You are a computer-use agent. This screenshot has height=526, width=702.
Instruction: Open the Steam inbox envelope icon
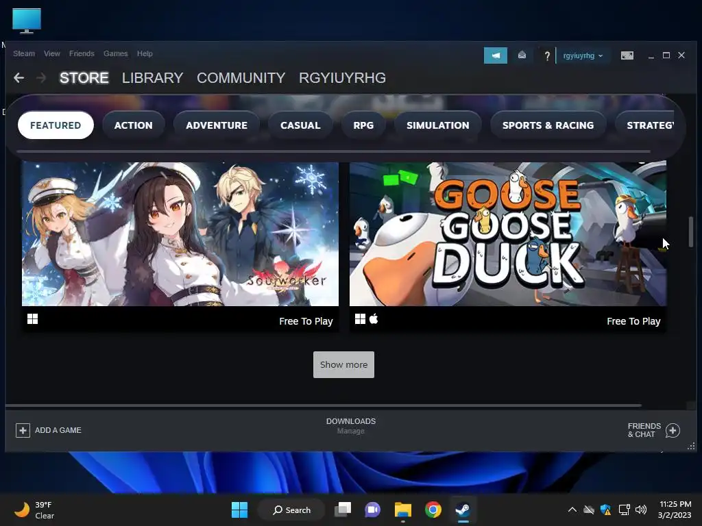(522, 55)
